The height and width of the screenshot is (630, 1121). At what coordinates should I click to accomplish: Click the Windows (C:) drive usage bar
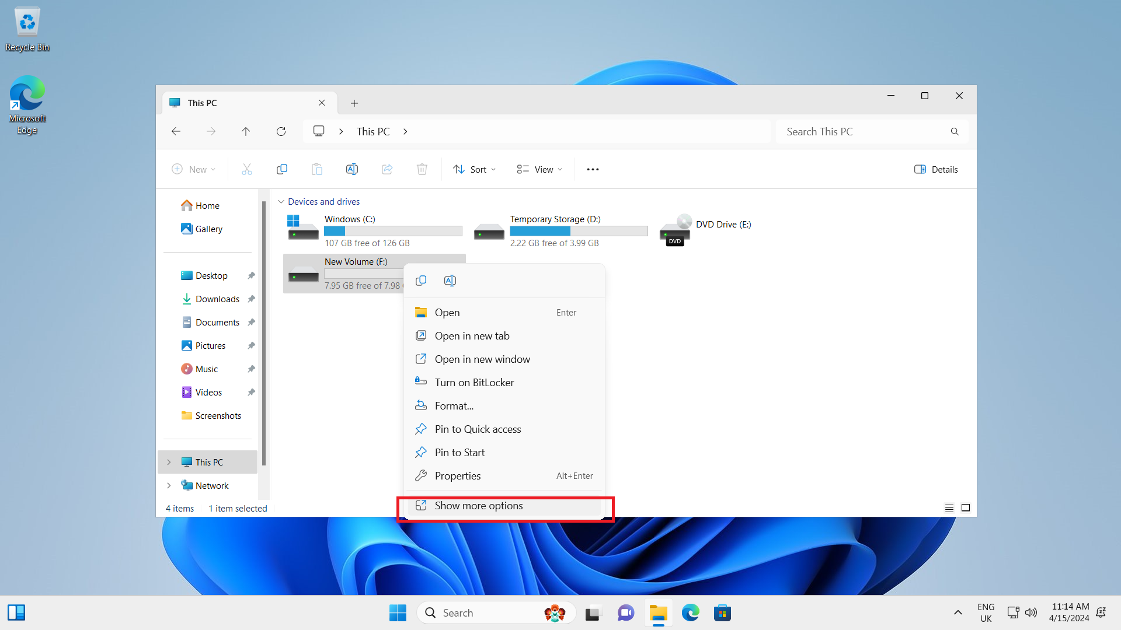coord(393,231)
